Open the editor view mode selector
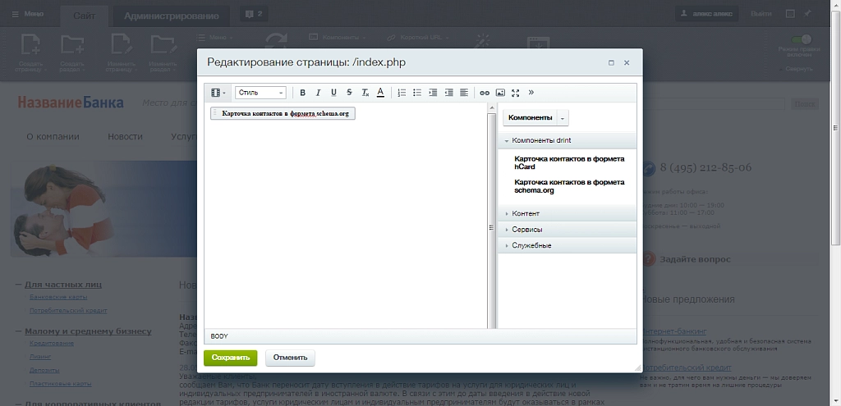 [218, 93]
